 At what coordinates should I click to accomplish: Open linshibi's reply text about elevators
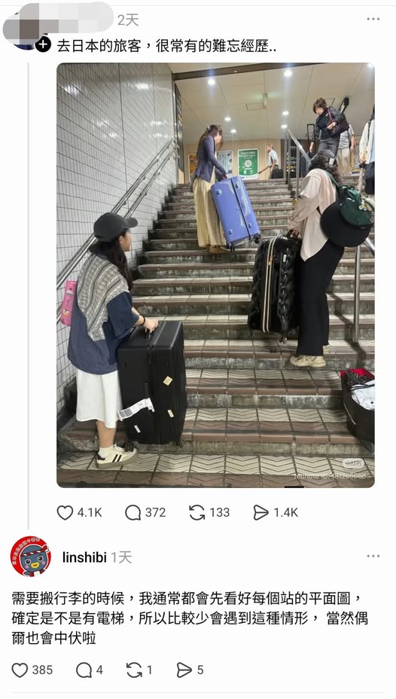(190, 618)
